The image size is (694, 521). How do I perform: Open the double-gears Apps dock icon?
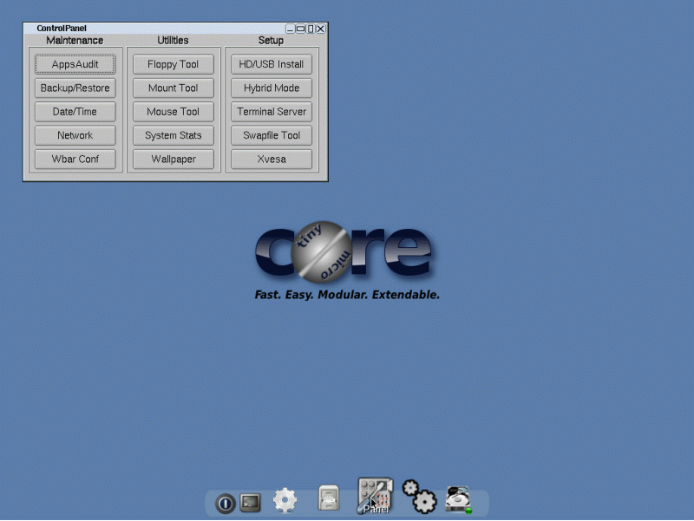[x=419, y=497]
